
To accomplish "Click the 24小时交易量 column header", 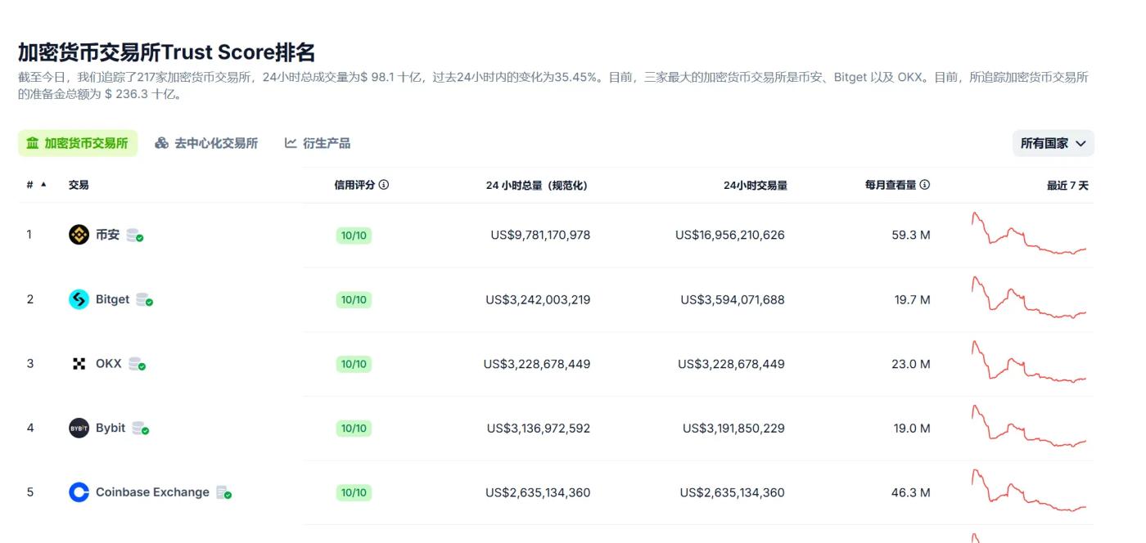I will [x=755, y=186].
